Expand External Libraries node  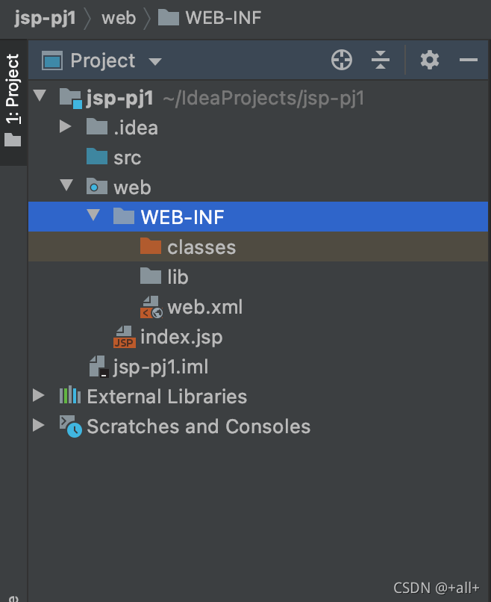38,395
